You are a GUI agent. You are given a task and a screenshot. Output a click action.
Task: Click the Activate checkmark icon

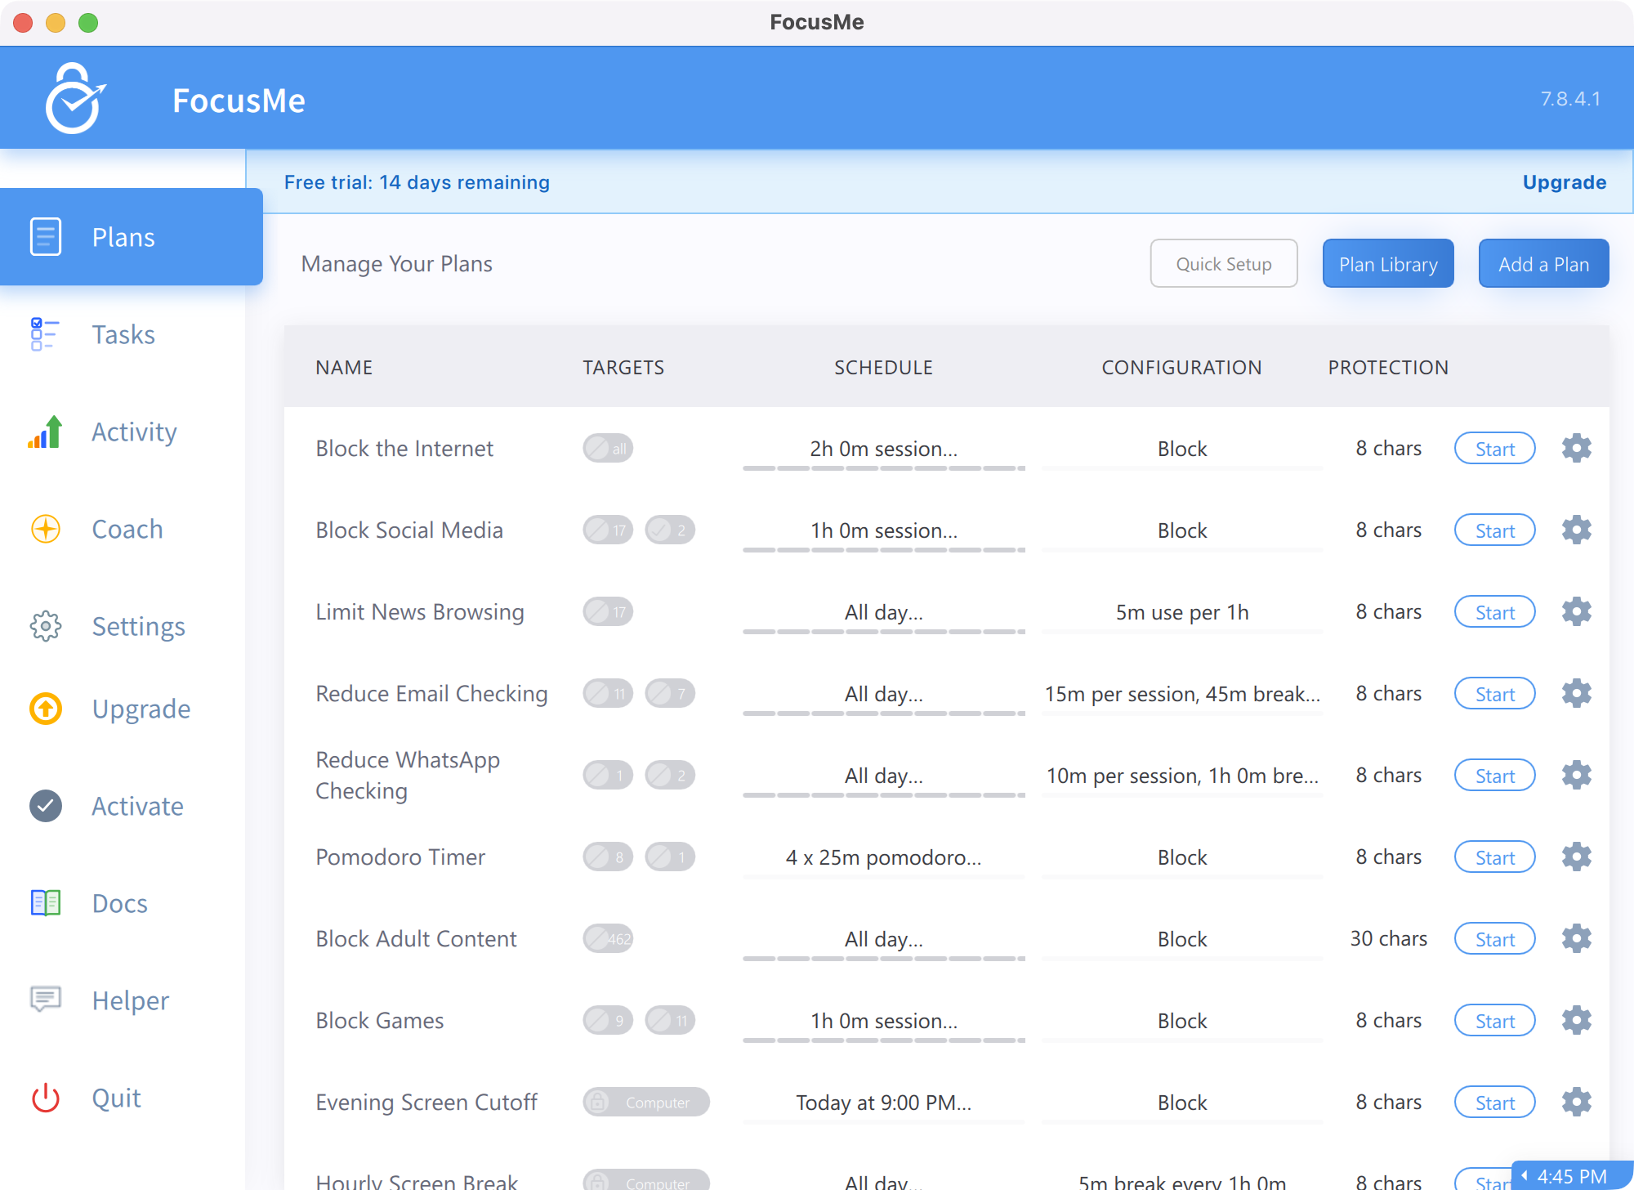point(46,806)
